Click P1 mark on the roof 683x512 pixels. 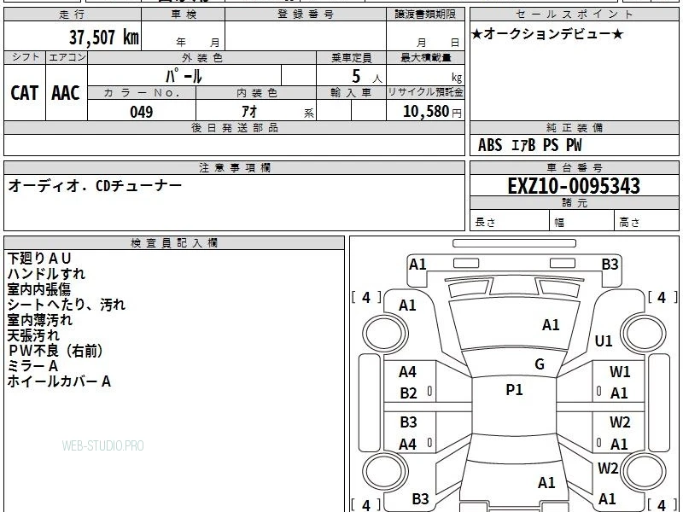[515, 390]
